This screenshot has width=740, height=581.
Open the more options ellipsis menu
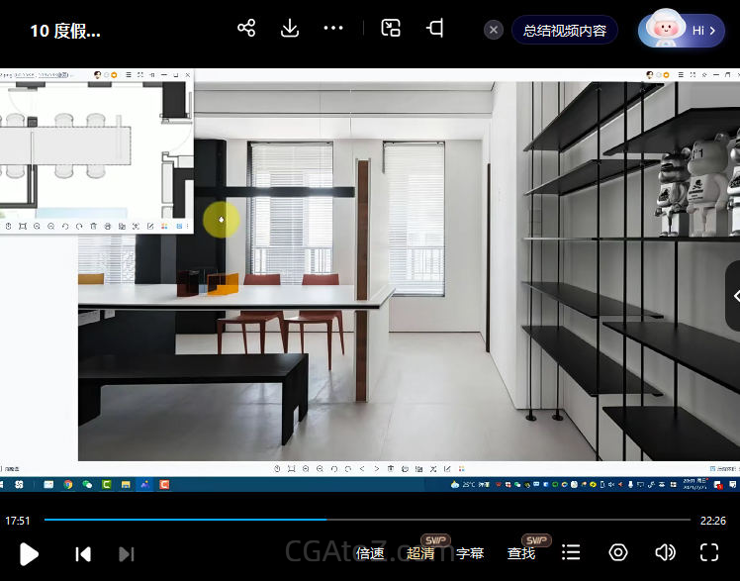333,28
